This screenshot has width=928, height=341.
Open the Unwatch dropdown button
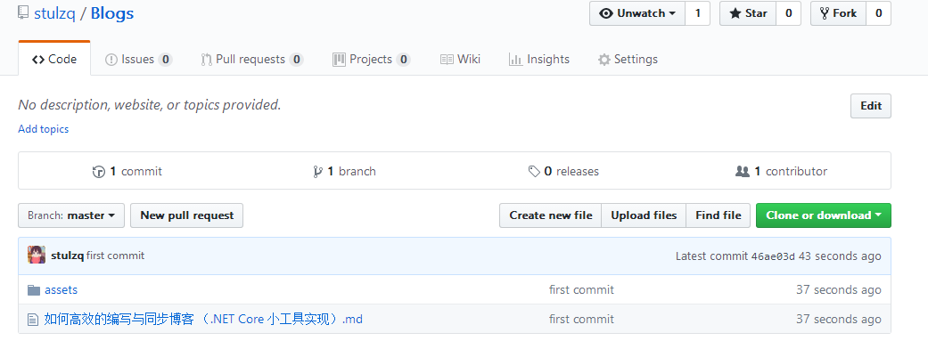637,13
